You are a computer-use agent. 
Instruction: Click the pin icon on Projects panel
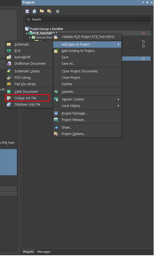point(147,2)
